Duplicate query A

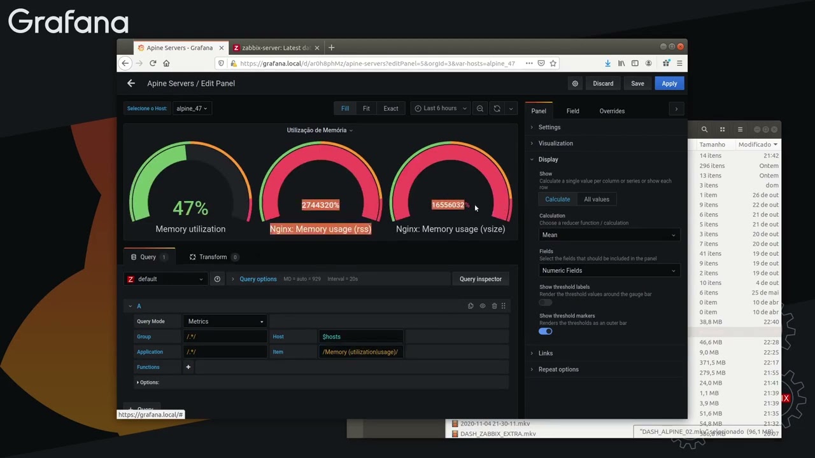pos(471,306)
